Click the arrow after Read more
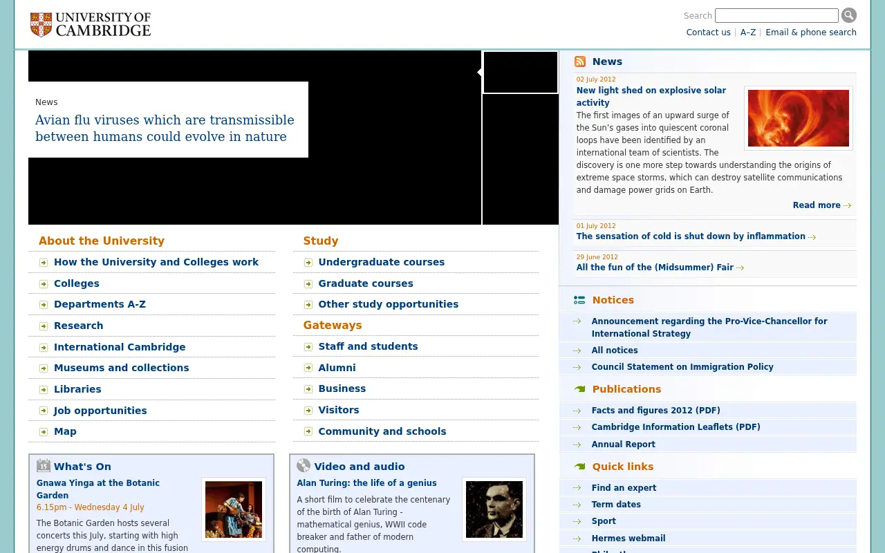This screenshot has height=553, width=885. tap(848, 206)
